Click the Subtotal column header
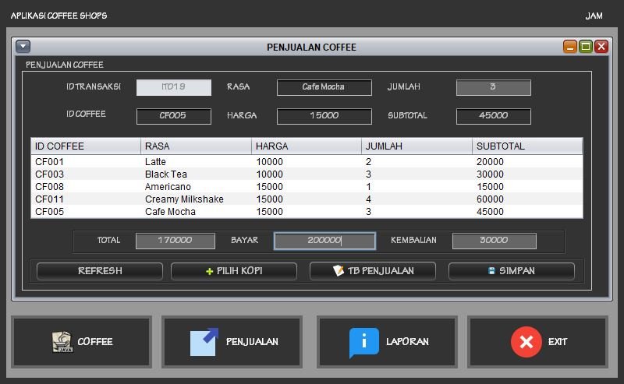The image size is (624, 384). tap(527, 146)
